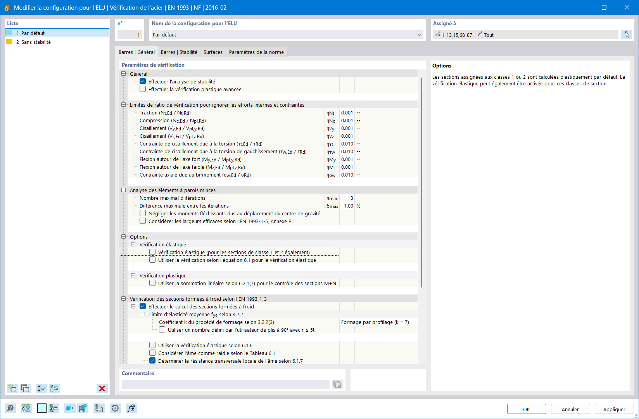The width and height of the screenshot is (639, 419).
Task: Select the invert check marks icon
Action: pos(54,388)
